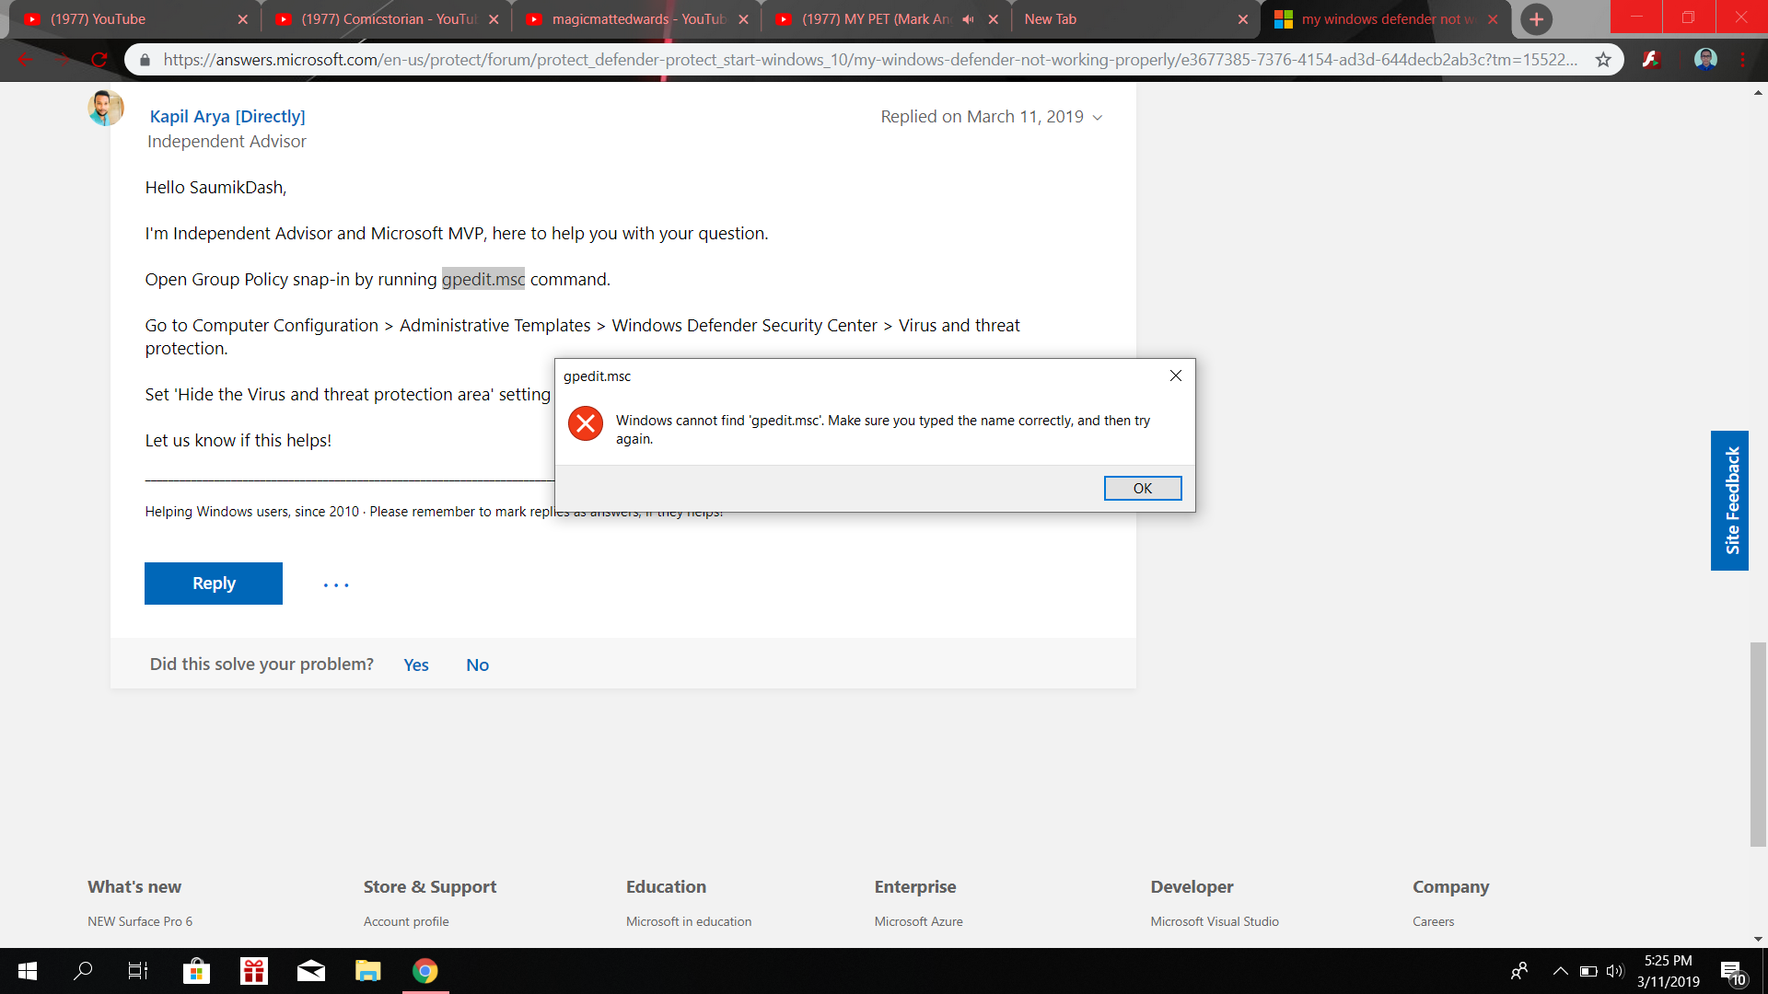Image resolution: width=1768 pixels, height=994 pixels.
Task: Click the blue Reply button
Action: tap(214, 584)
